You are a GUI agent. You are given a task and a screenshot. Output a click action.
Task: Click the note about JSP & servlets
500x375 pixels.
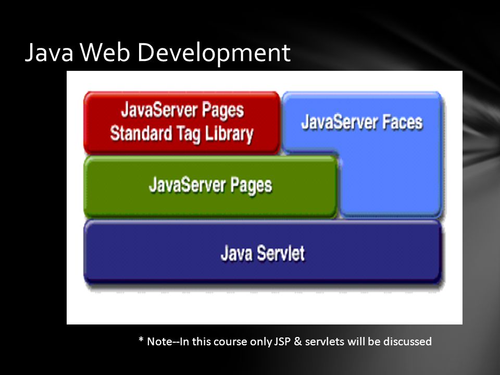pyautogui.click(x=285, y=342)
